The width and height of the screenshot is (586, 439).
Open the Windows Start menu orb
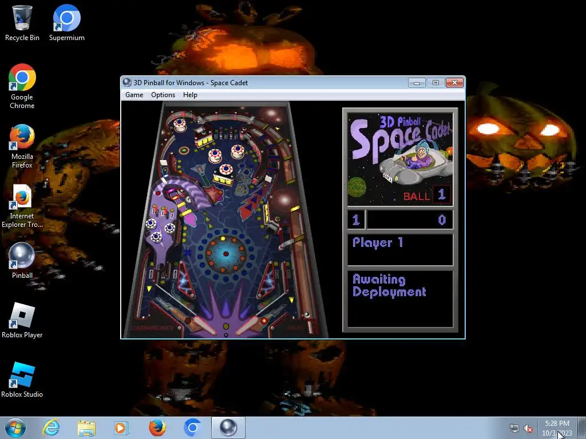15,428
